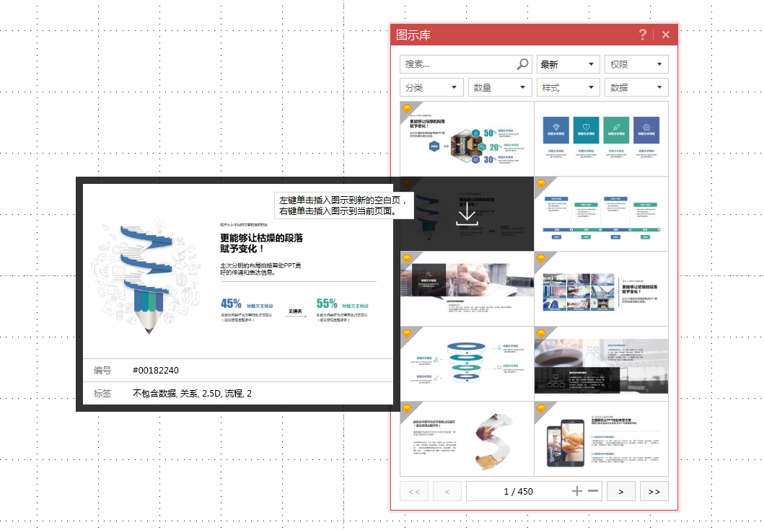Close the 图示库 panel
Viewport: 764px width, 530px height.
666,35
